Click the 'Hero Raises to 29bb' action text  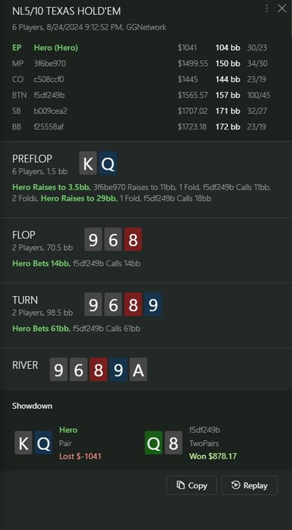(x=79, y=198)
